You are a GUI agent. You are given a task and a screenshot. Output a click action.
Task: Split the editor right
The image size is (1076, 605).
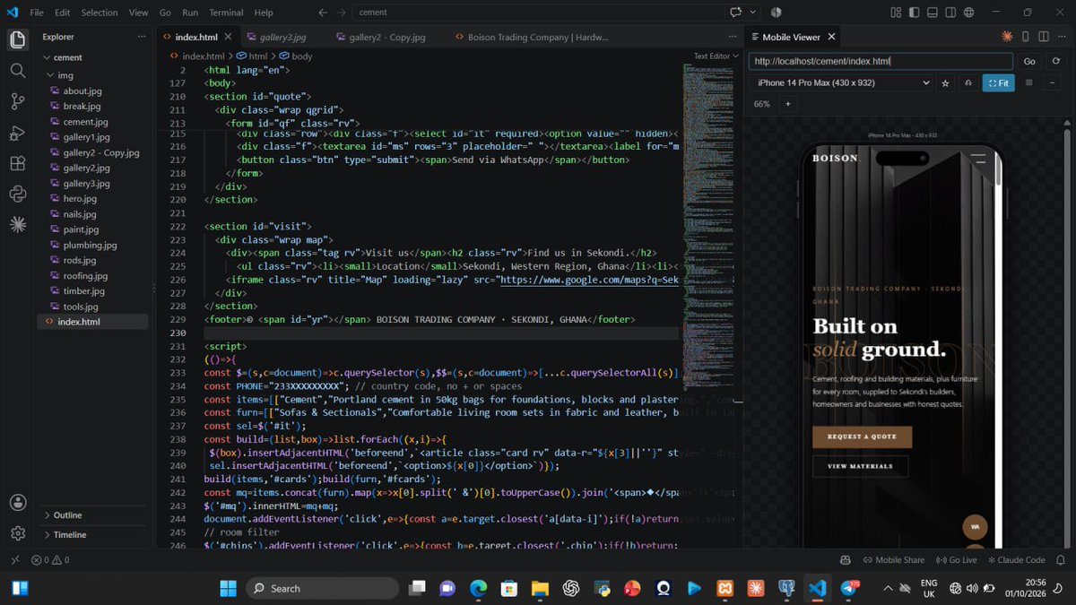coord(1044,37)
